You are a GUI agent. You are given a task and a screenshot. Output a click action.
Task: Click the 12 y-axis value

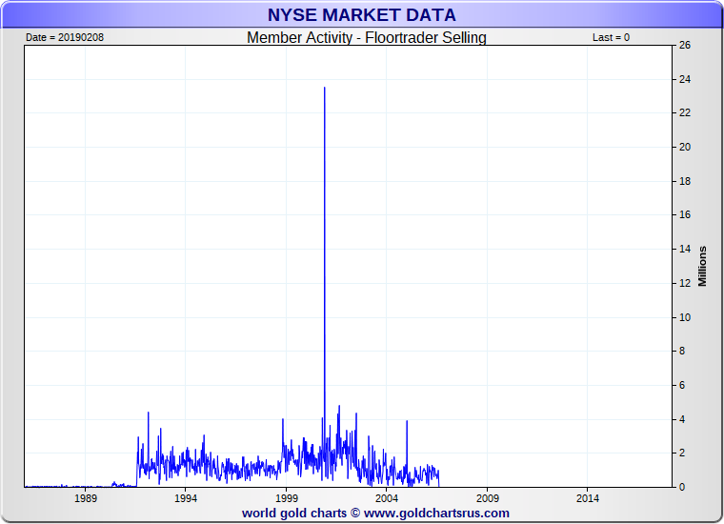(x=685, y=284)
